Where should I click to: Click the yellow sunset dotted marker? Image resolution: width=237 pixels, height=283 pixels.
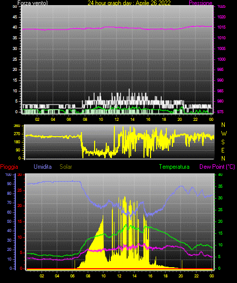tap(182, 264)
